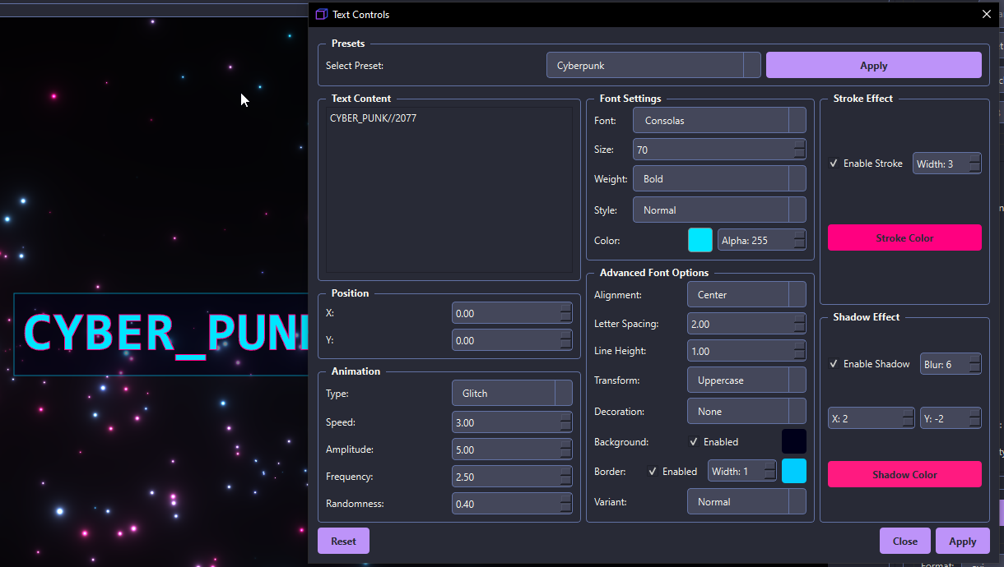Click the cyan font Color swatch
This screenshot has width=1004, height=567.
point(700,240)
